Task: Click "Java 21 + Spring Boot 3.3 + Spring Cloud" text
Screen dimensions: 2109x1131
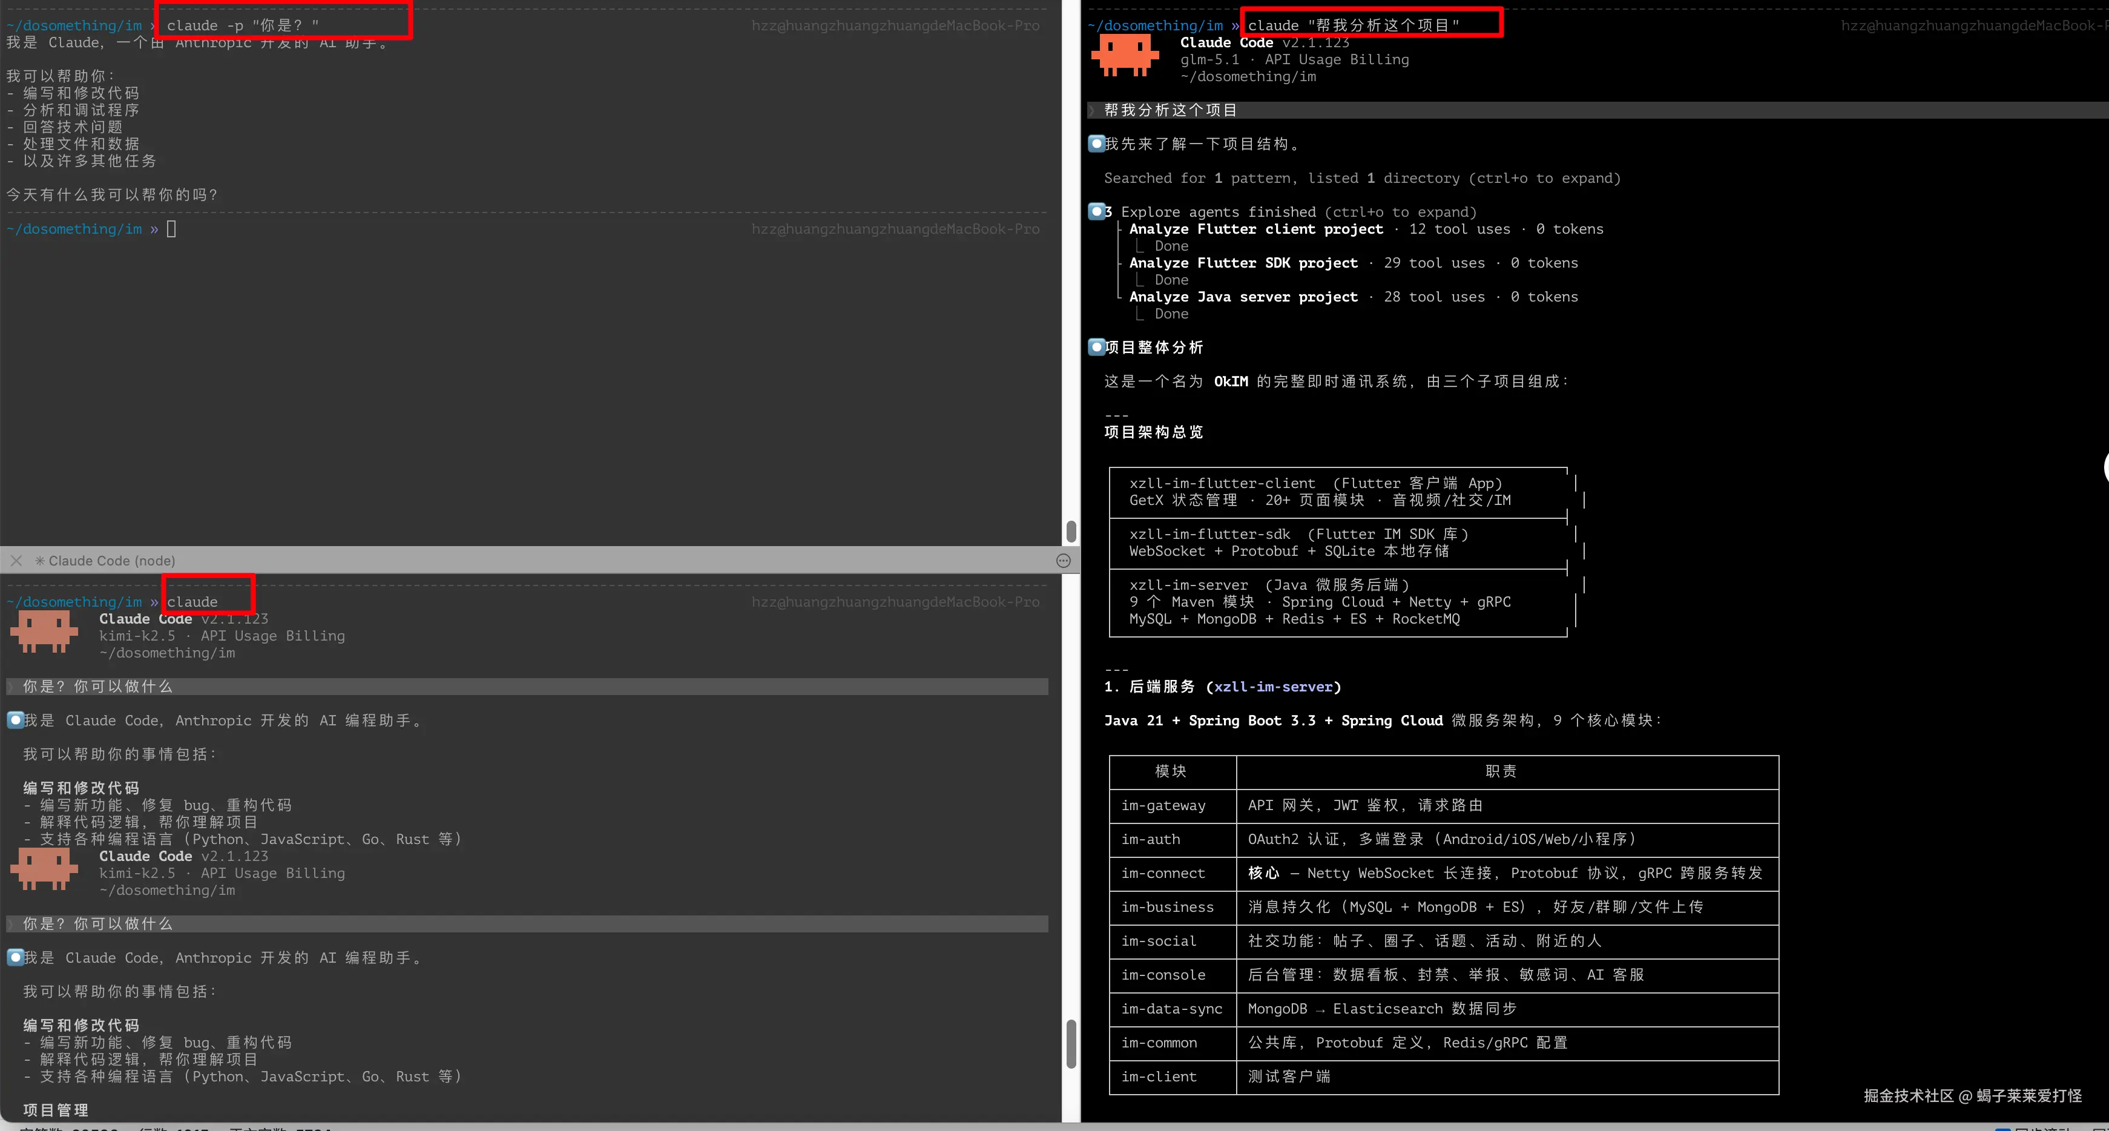Action: click(1273, 720)
